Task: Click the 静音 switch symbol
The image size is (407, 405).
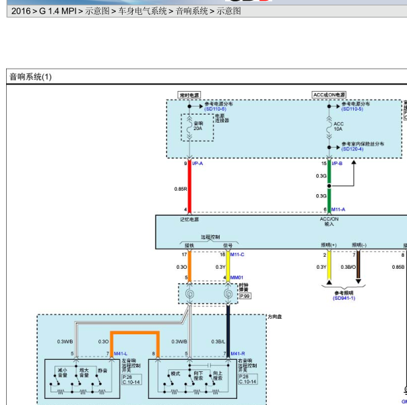Action: (97, 381)
